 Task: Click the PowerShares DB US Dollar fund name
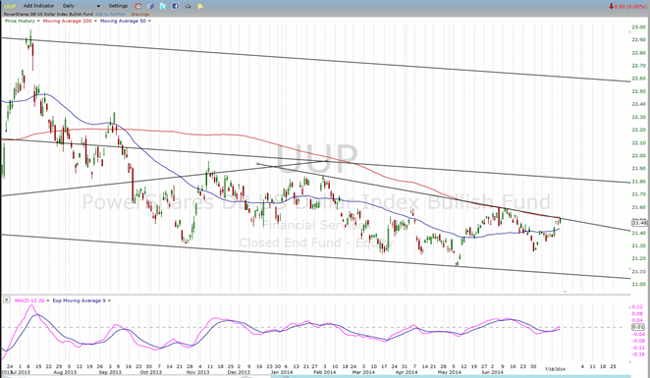coord(48,14)
